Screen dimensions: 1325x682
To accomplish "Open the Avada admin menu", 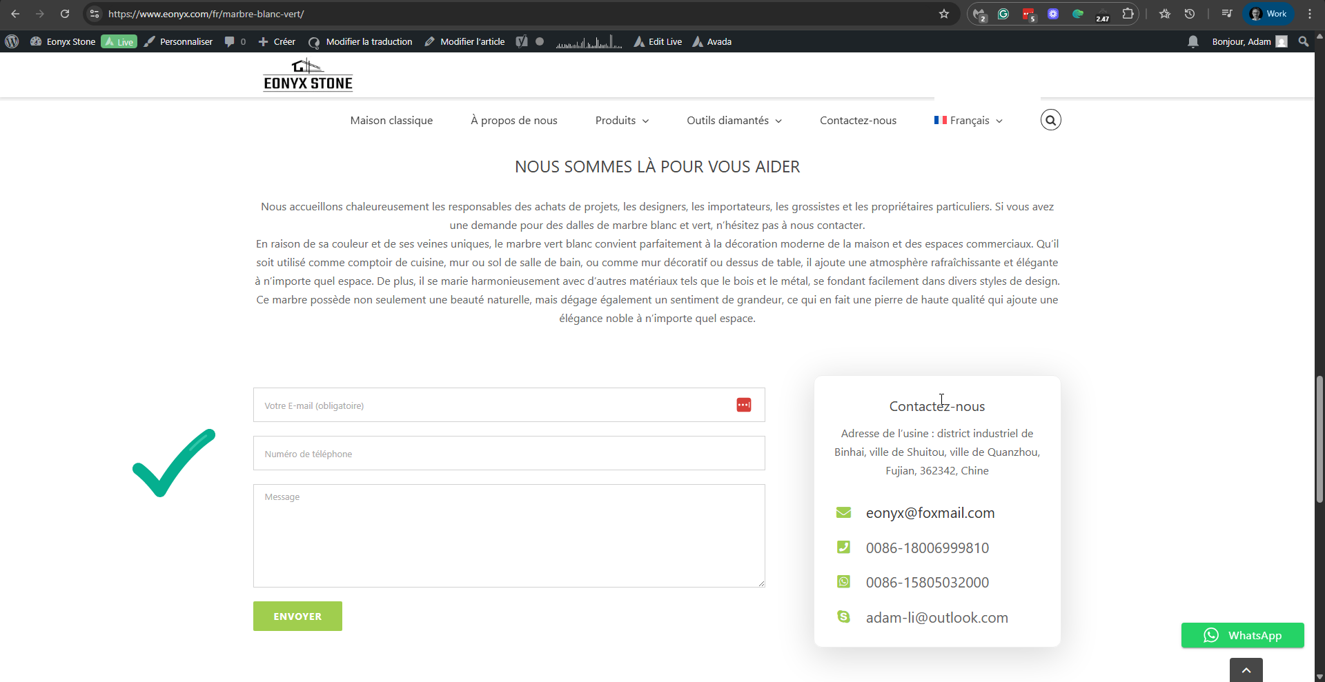I will click(x=712, y=41).
